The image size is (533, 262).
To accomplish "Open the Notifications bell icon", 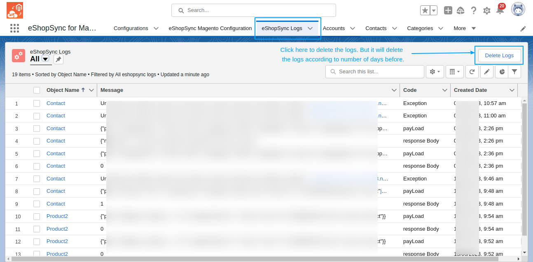I will pyautogui.click(x=500, y=11).
